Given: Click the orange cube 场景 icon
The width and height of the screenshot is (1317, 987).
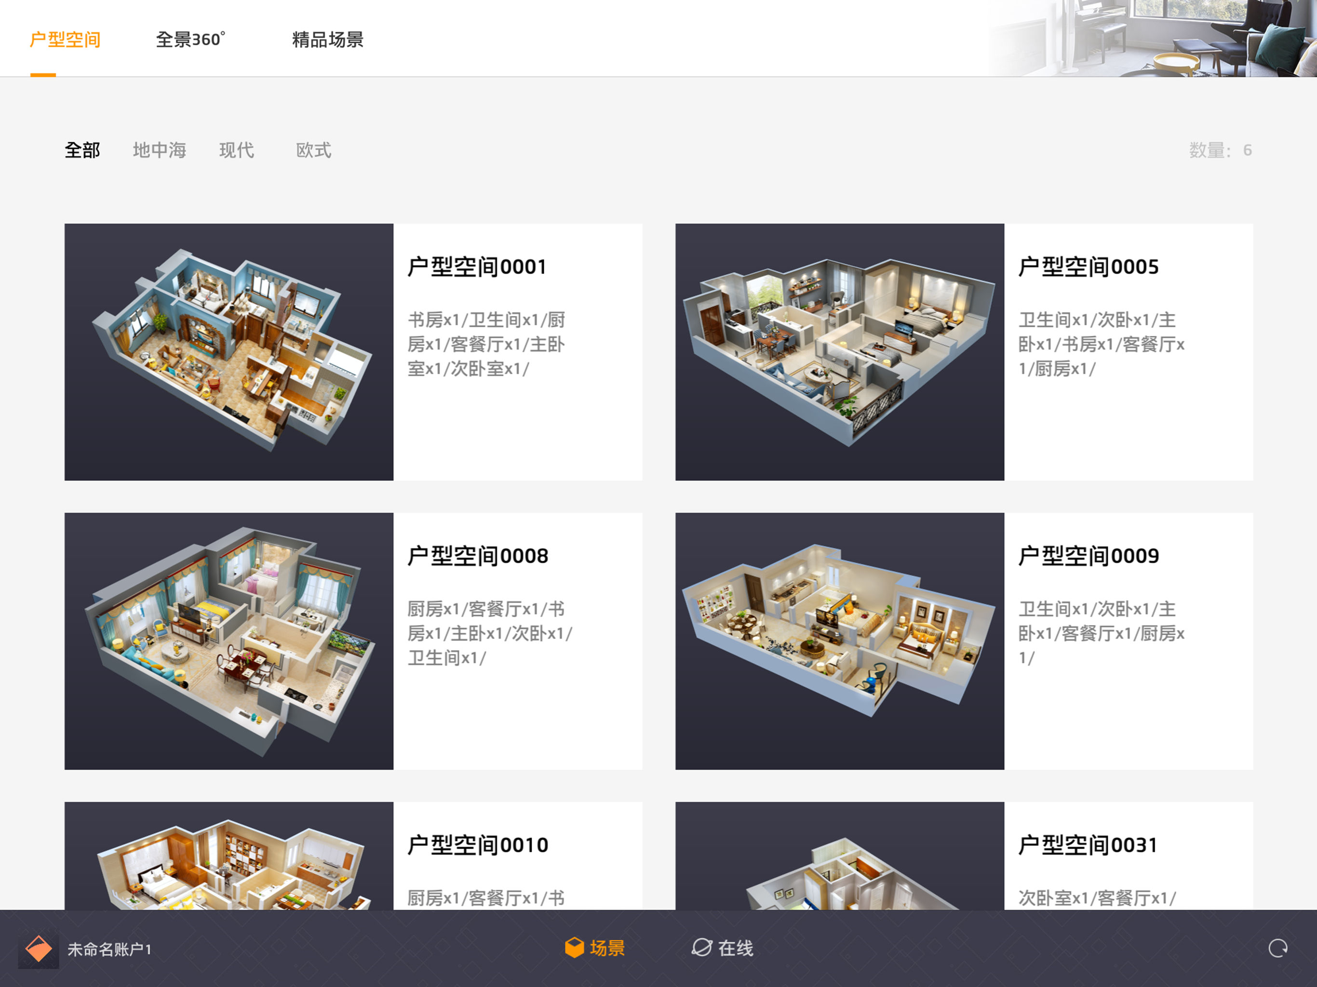Looking at the screenshot, I should coord(575,947).
